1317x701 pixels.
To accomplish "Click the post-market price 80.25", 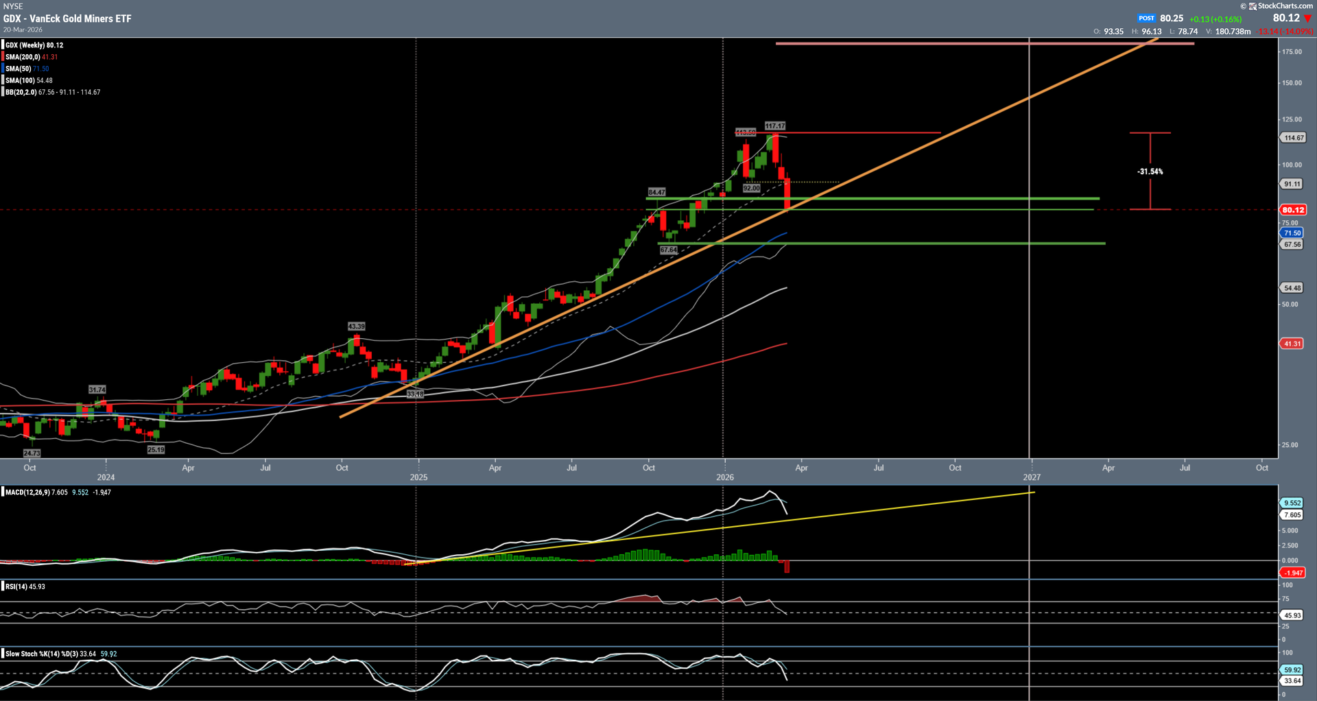I will [1172, 19].
